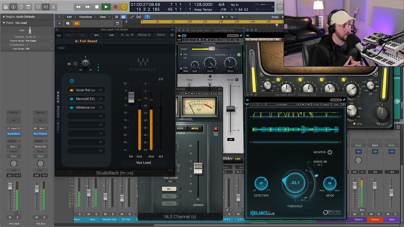Viewport: 404px width, 227px height.
Task: Collapse the Track: Vox Lead disclosure triangle
Action: [4, 23]
